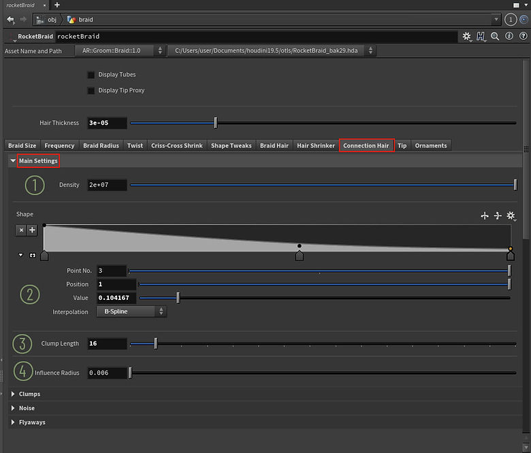Click the Density value field
This screenshot has height=453, width=531.
[107, 185]
